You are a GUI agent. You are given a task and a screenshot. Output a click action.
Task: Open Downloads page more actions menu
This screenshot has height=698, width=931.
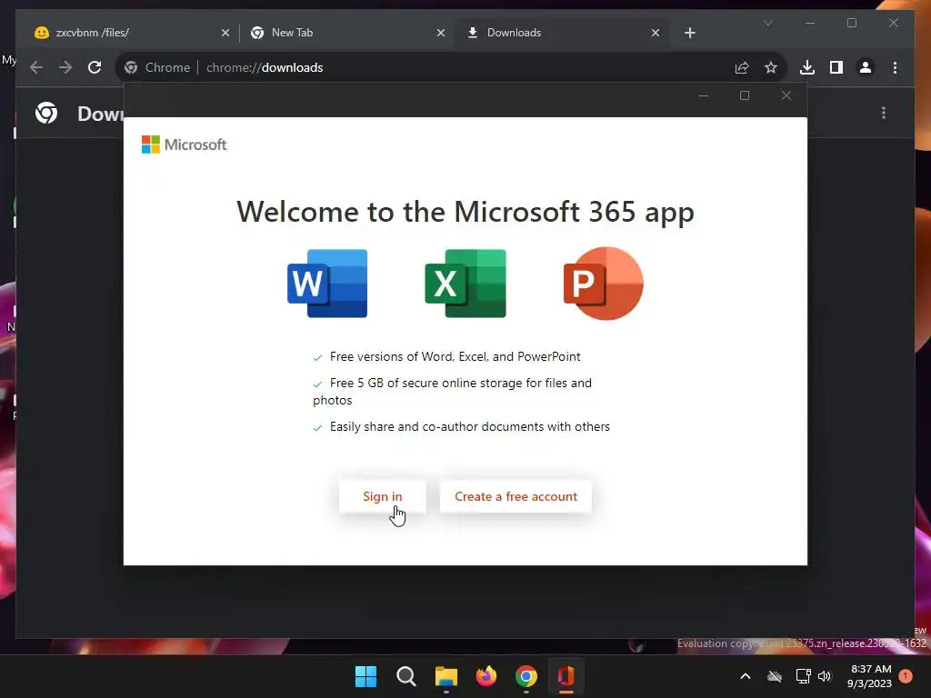[x=884, y=113]
